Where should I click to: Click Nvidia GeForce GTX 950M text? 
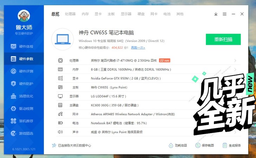click(x=126, y=78)
